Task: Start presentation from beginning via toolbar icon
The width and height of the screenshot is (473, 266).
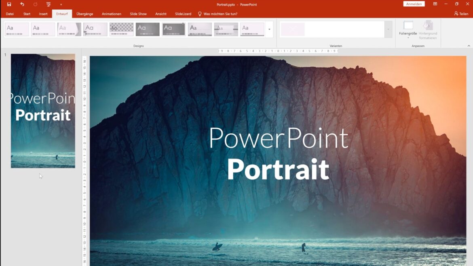Action: tap(49, 4)
